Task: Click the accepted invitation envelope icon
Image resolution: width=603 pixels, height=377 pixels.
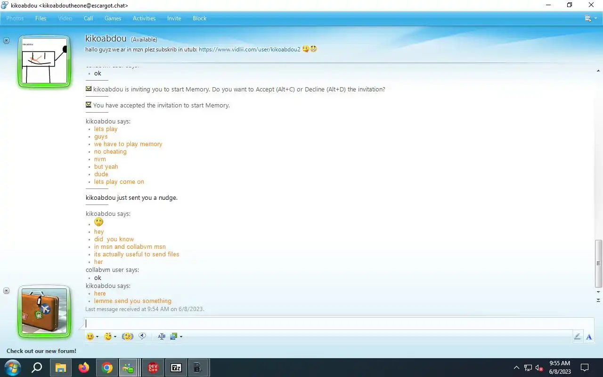Action: tap(89, 105)
